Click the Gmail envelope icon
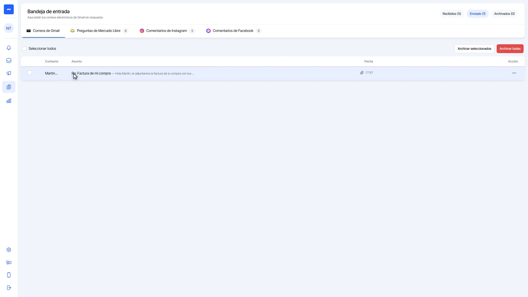 coord(29,31)
